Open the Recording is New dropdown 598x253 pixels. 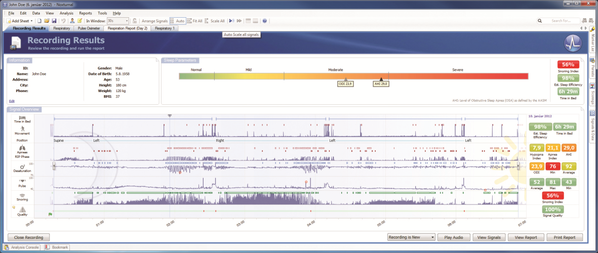pos(411,237)
